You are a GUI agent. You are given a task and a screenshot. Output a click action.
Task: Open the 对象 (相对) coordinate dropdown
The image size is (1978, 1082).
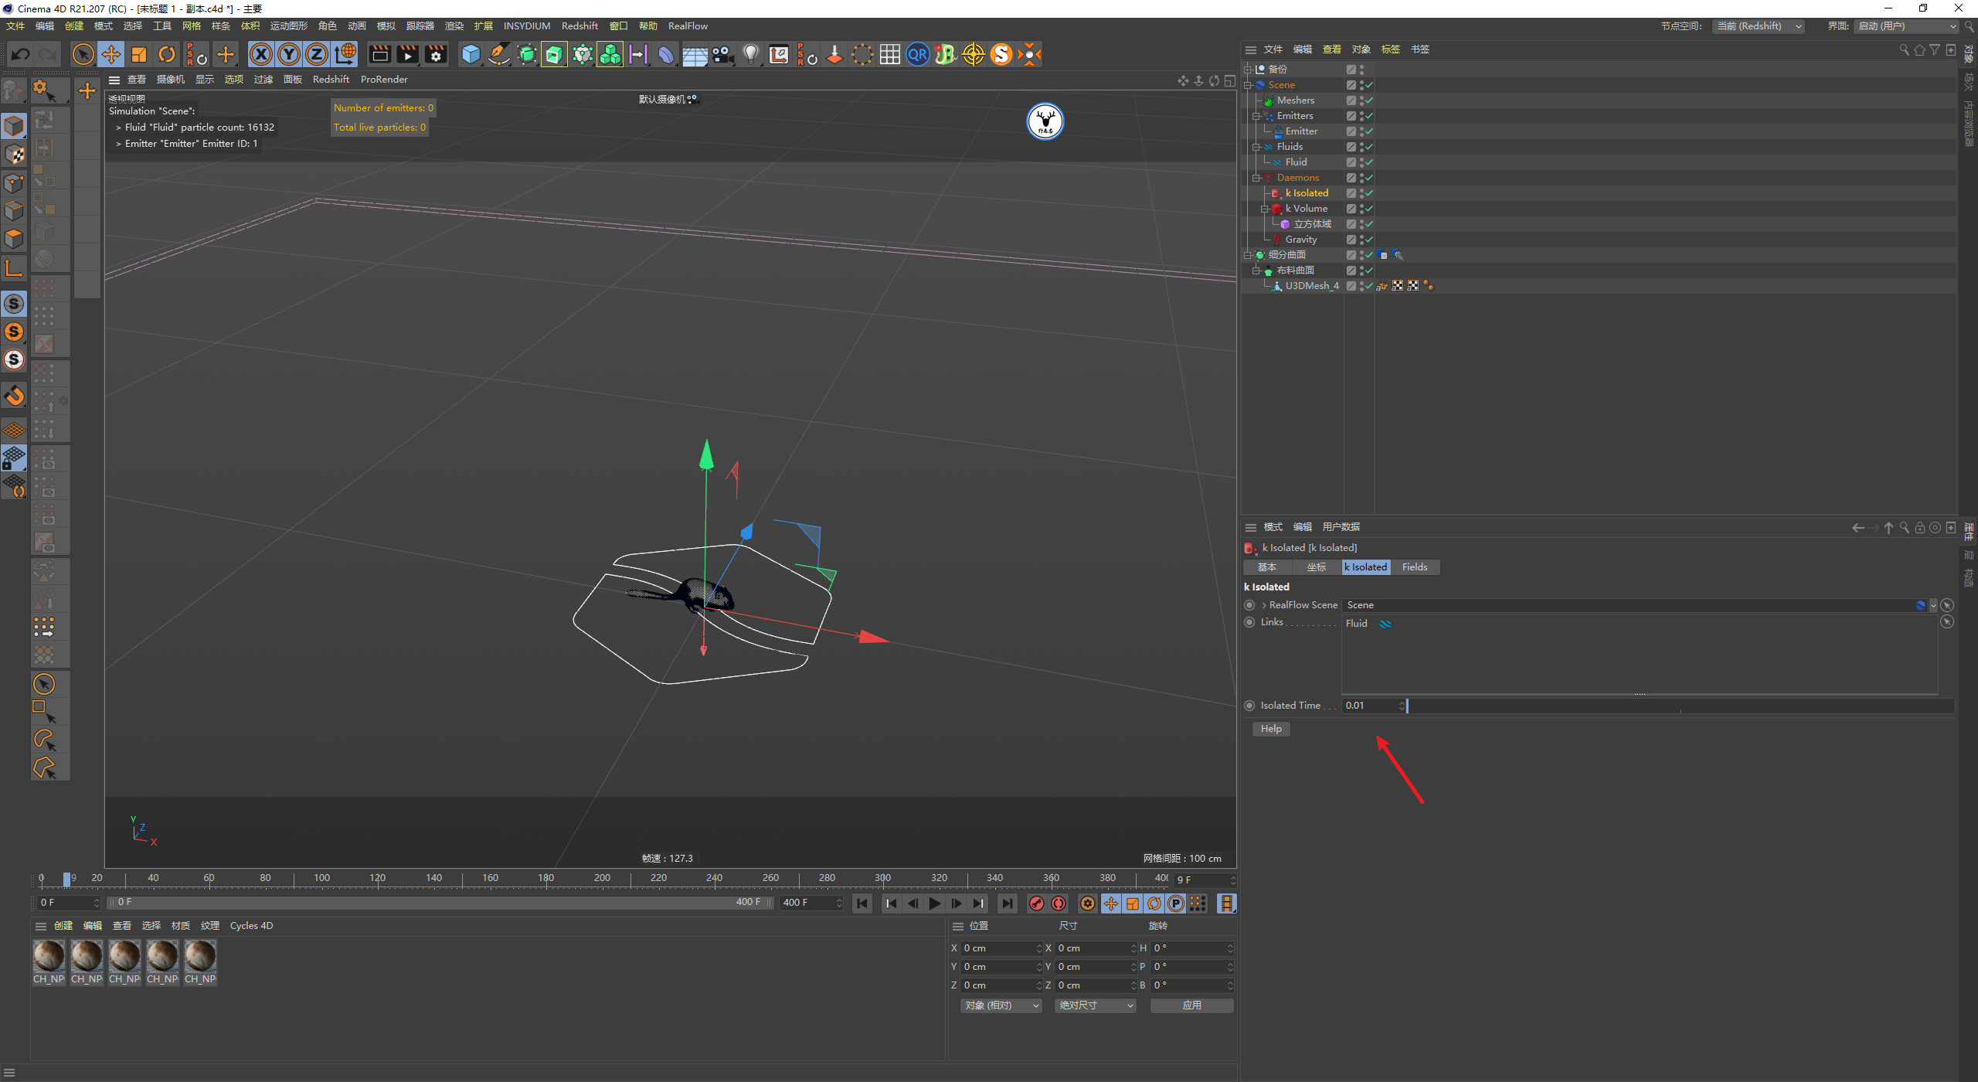pyautogui.click(x=1001, y=1005)
